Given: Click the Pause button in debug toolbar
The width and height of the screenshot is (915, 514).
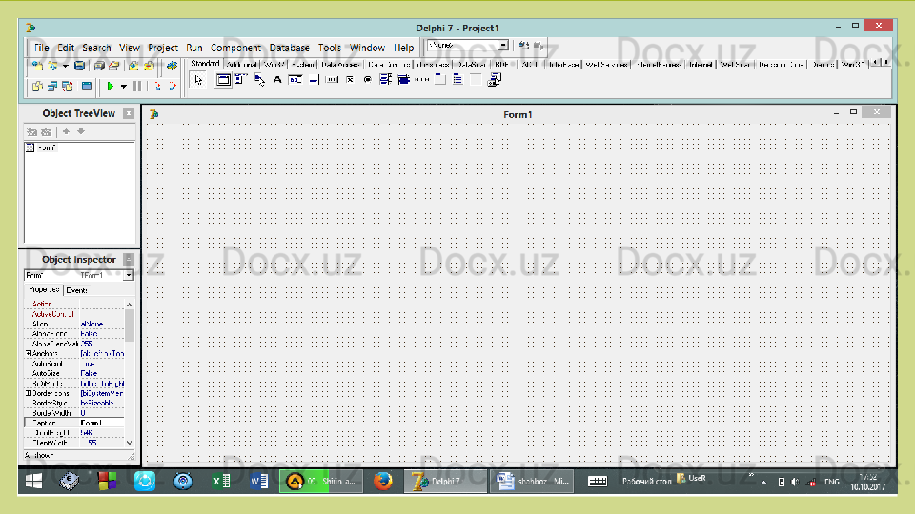Looking at the screenshot, I should pyautogui.click(x=138, y=87).
